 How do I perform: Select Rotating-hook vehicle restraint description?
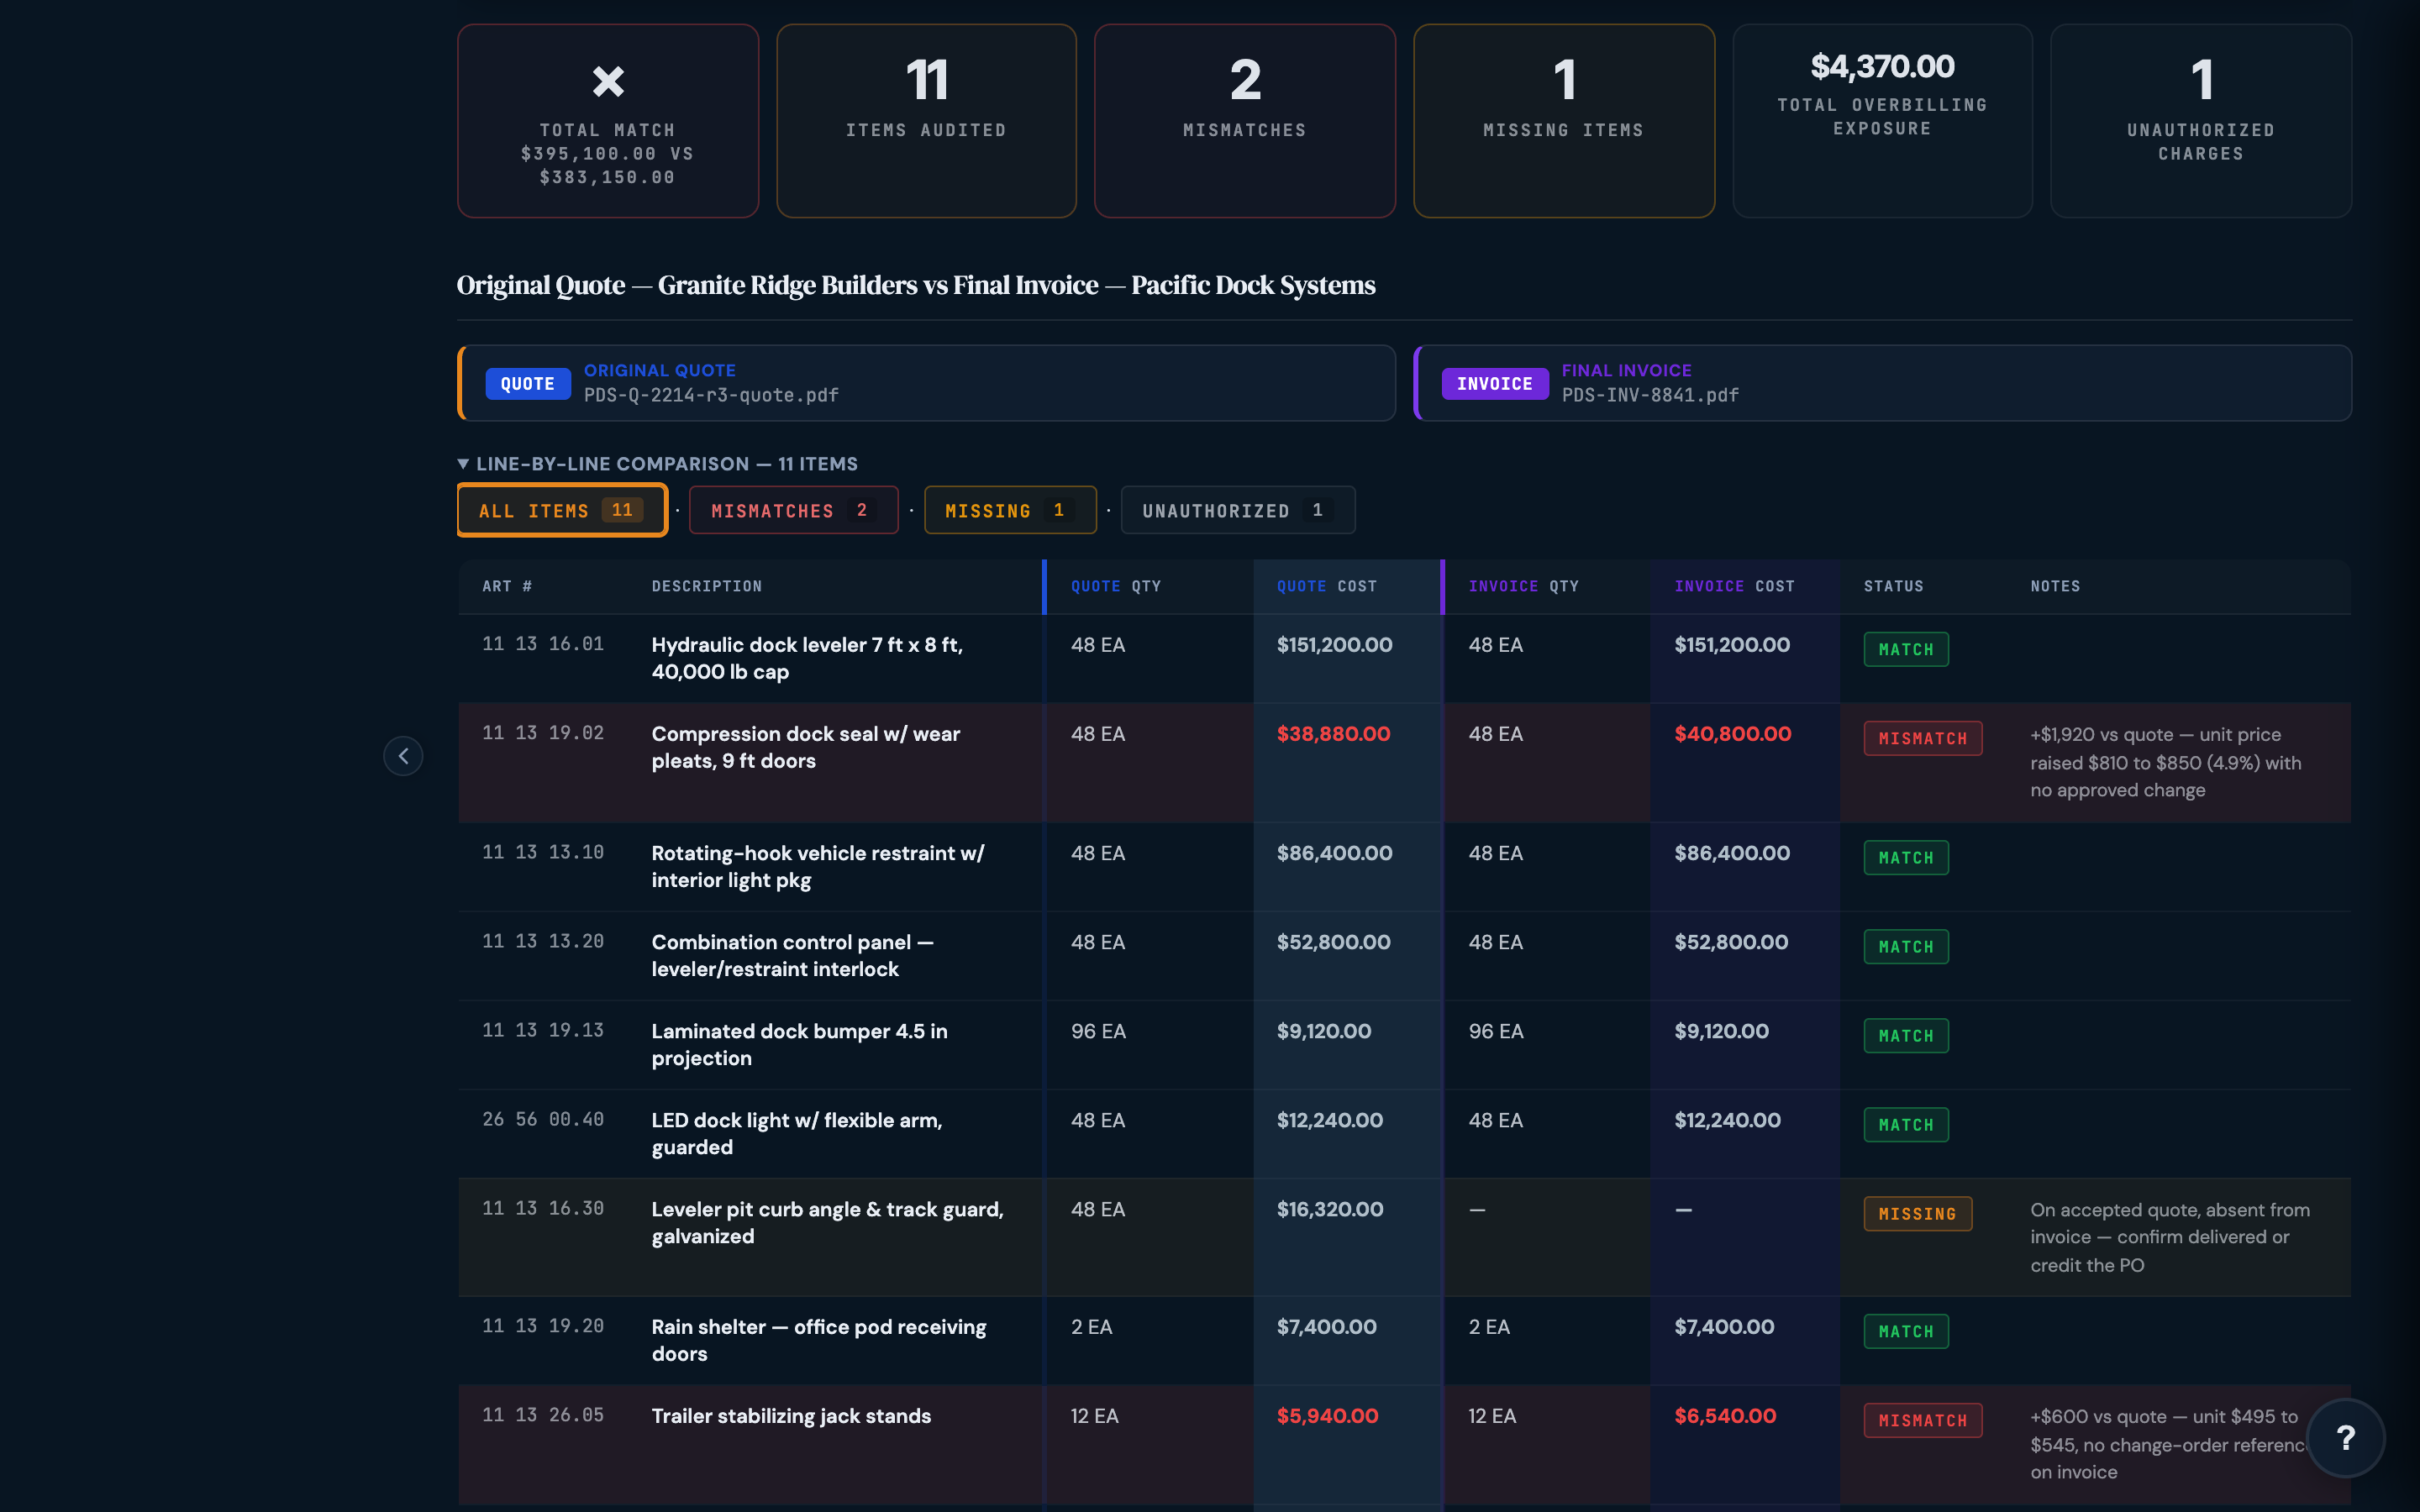tap(818, 867)
